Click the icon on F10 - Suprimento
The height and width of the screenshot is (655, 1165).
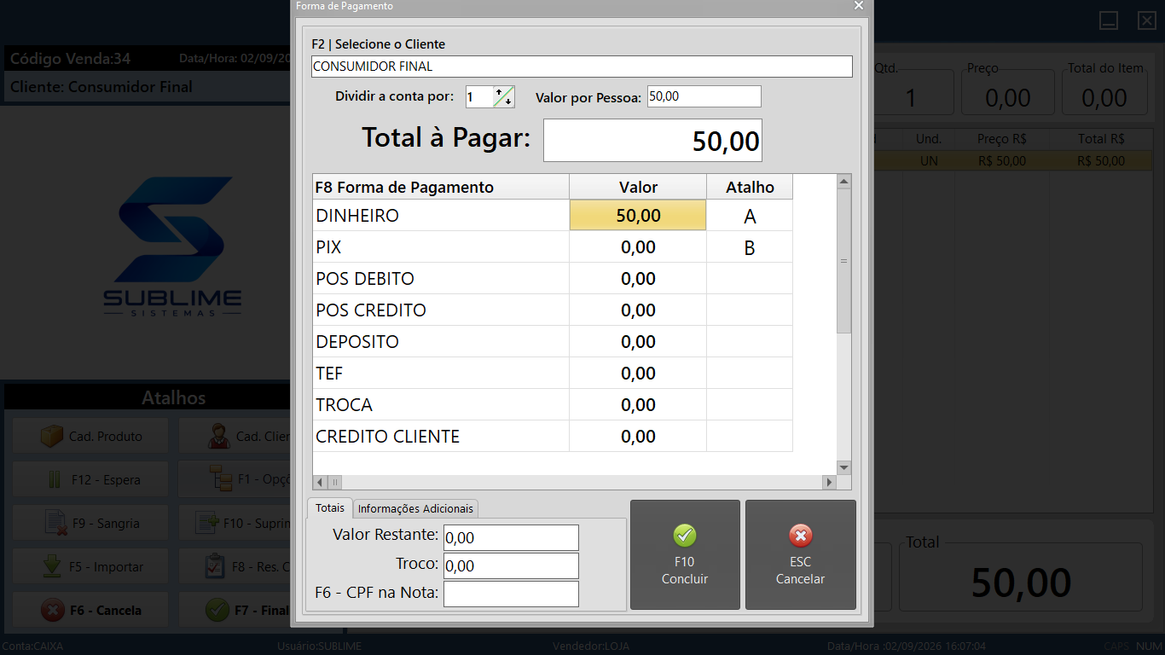(207, 523)
